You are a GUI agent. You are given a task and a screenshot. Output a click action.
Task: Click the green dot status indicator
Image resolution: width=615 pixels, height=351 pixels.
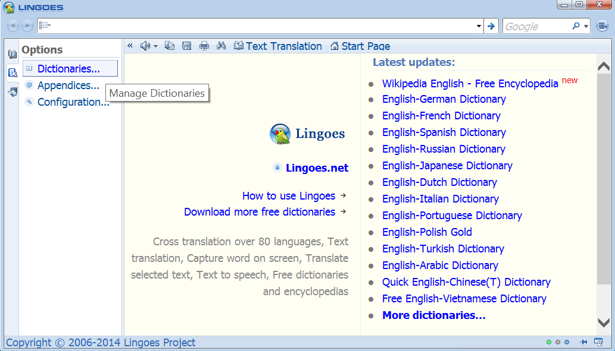click(549, 342)
